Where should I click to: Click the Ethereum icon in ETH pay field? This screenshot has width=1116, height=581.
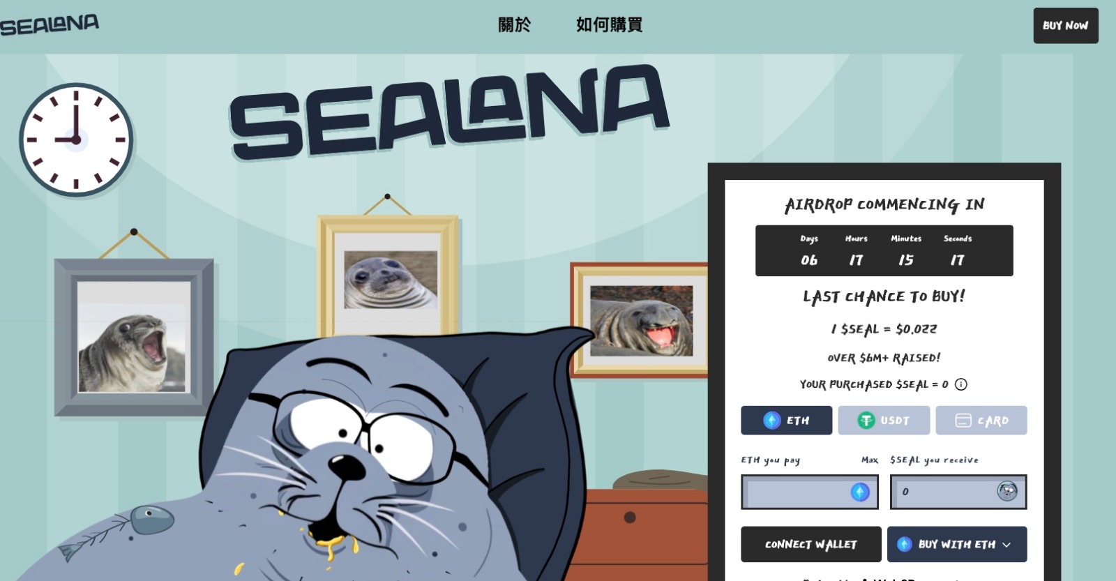(x=860, y=492)
